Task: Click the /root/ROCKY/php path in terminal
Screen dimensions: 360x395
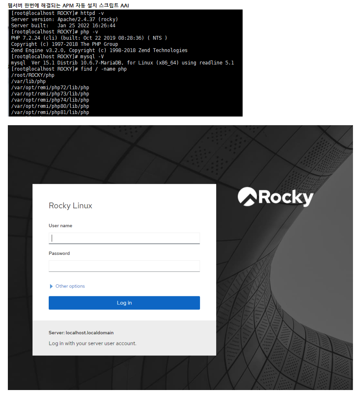Action: (x=33, y=75)
